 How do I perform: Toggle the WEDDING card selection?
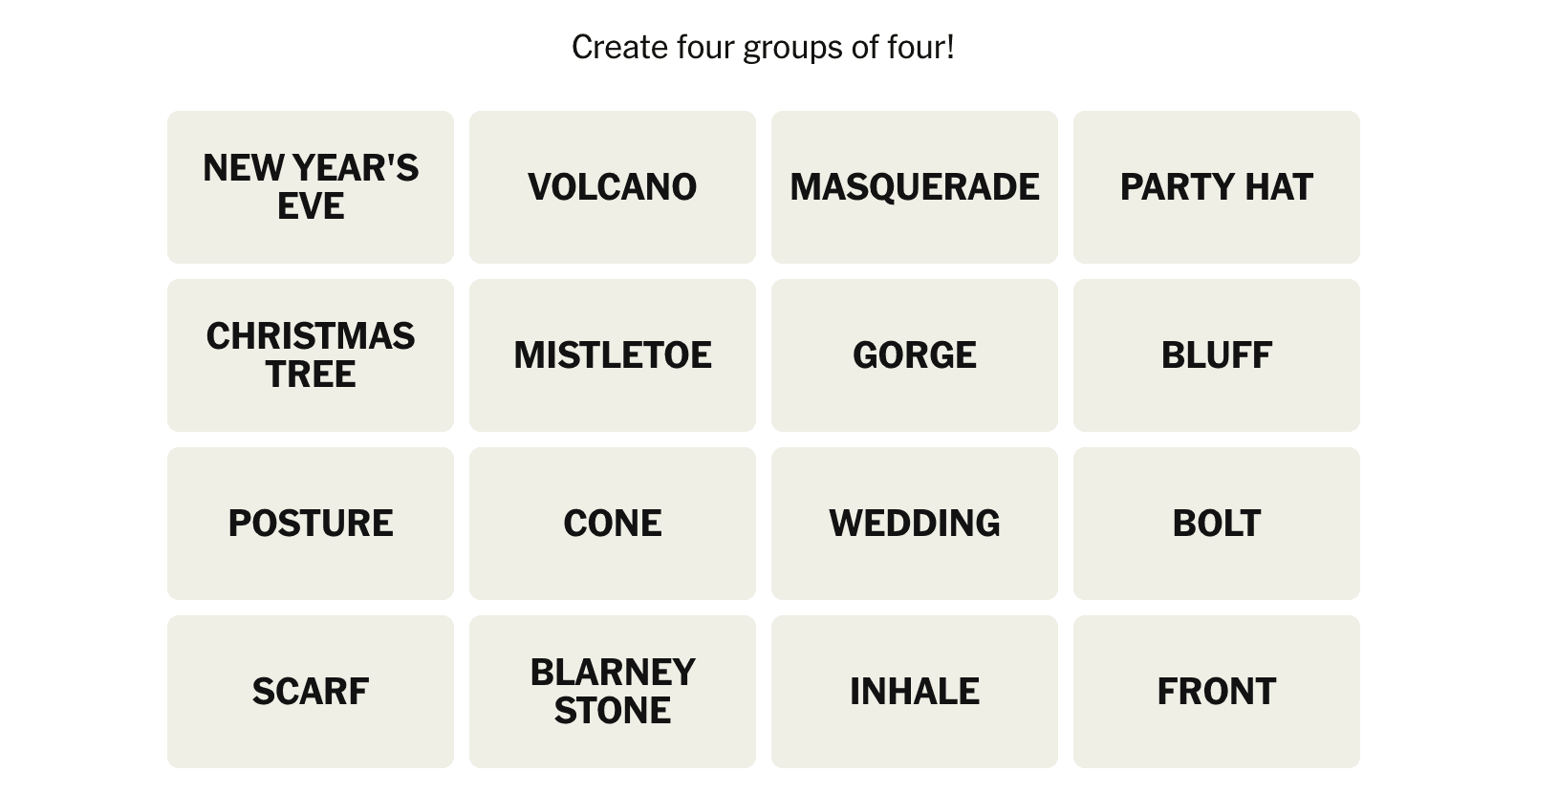tap(915, 524)
